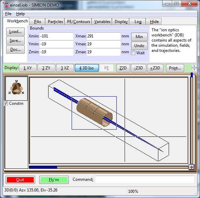
Task: Click the display bar up arrow stepper
Action: click(194, 66)
